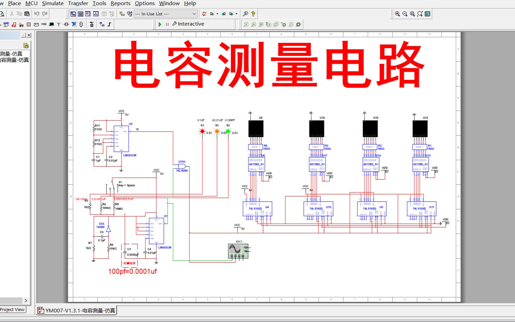Run the simulation with the green play icon

coord(160,24)
